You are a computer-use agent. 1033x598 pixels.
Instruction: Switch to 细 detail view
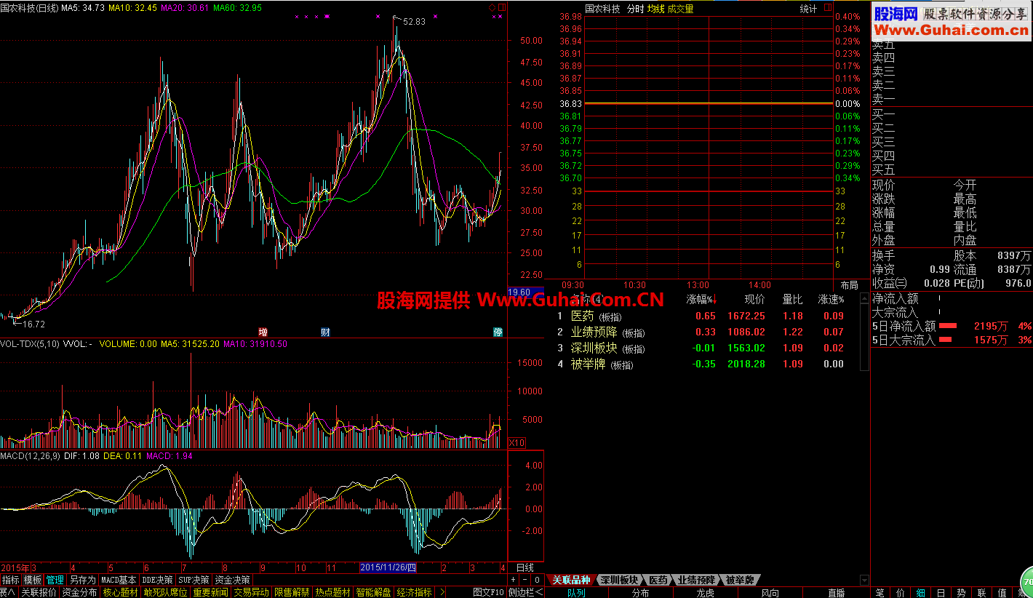pyautogui.click(x=921, y=592)
